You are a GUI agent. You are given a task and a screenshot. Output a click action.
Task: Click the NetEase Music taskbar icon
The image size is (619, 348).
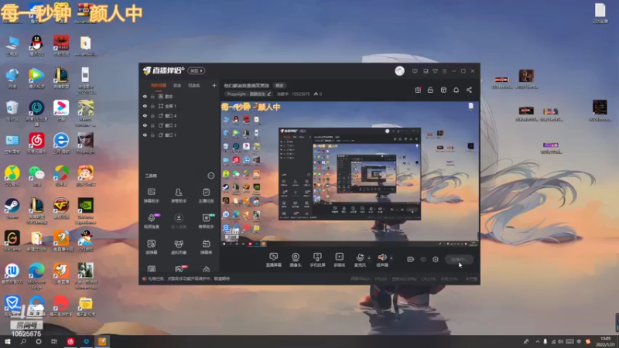(70, 342)
